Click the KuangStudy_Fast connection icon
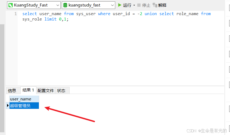Viewport: 230px width, 135px height. pyautogui.click(x=11, y=5)
